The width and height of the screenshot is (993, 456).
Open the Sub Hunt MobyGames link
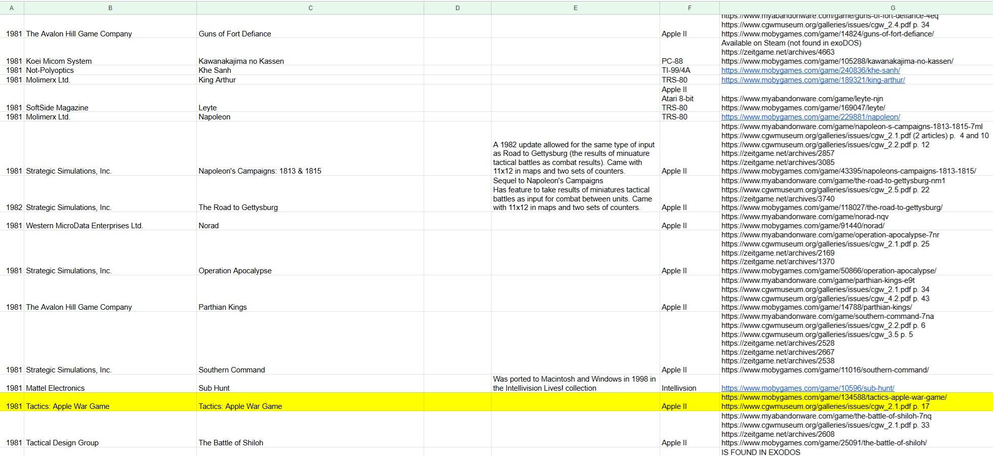[x=807, y=388]
